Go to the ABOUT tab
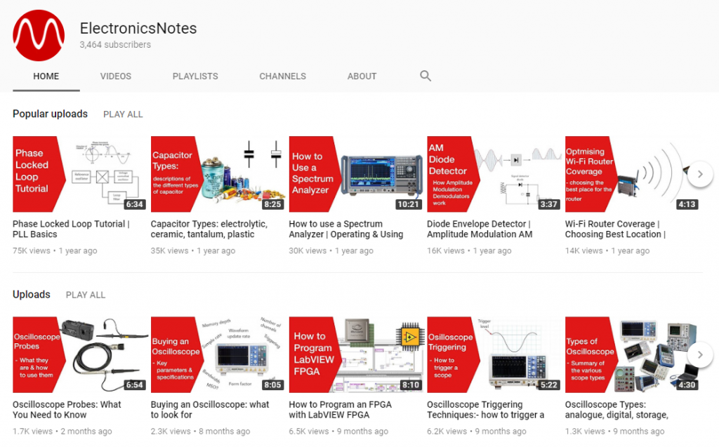 pos(362,76)
